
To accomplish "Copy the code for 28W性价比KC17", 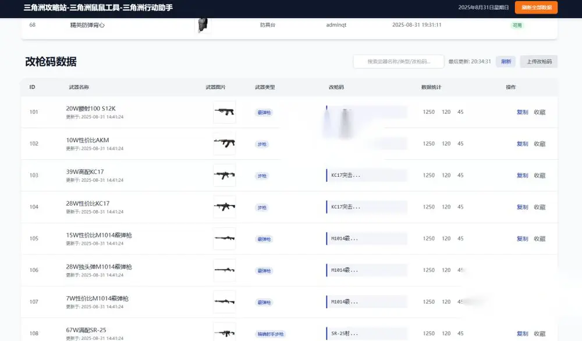I will pos(522,207).
